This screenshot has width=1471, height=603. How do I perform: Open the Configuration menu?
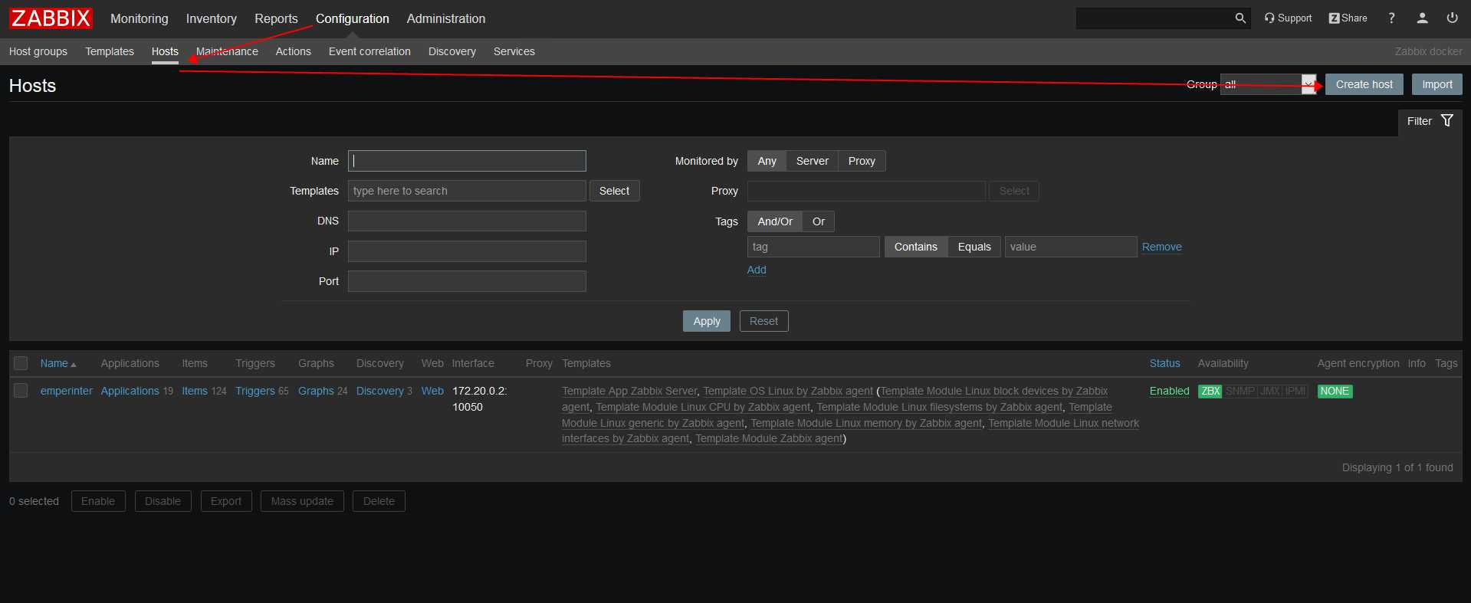tap(353, 18)
